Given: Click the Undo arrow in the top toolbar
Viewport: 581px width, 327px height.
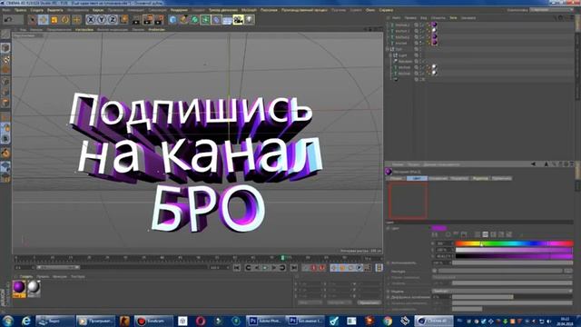Looking at the screenshot, I should click(8, 19).
